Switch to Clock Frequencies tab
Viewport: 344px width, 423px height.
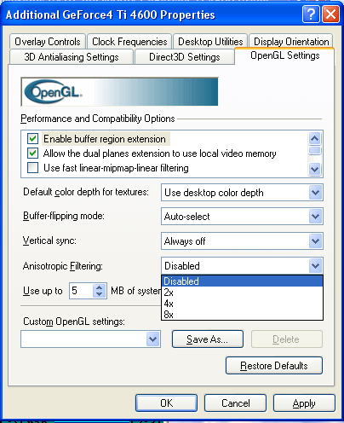(129, 42)
